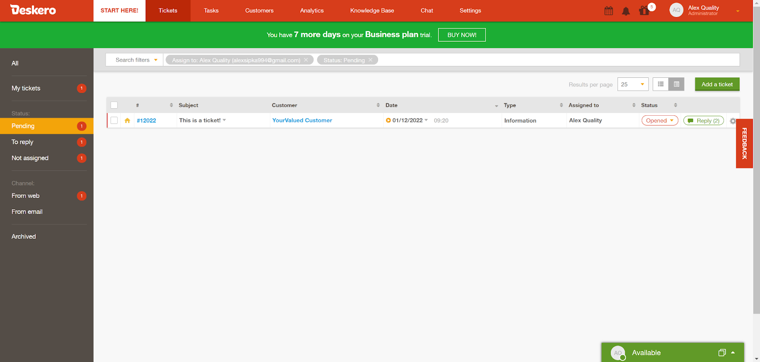Open the Search filters dropdown
The width and height of the screenshot is (760, 362).
[135, 60]
